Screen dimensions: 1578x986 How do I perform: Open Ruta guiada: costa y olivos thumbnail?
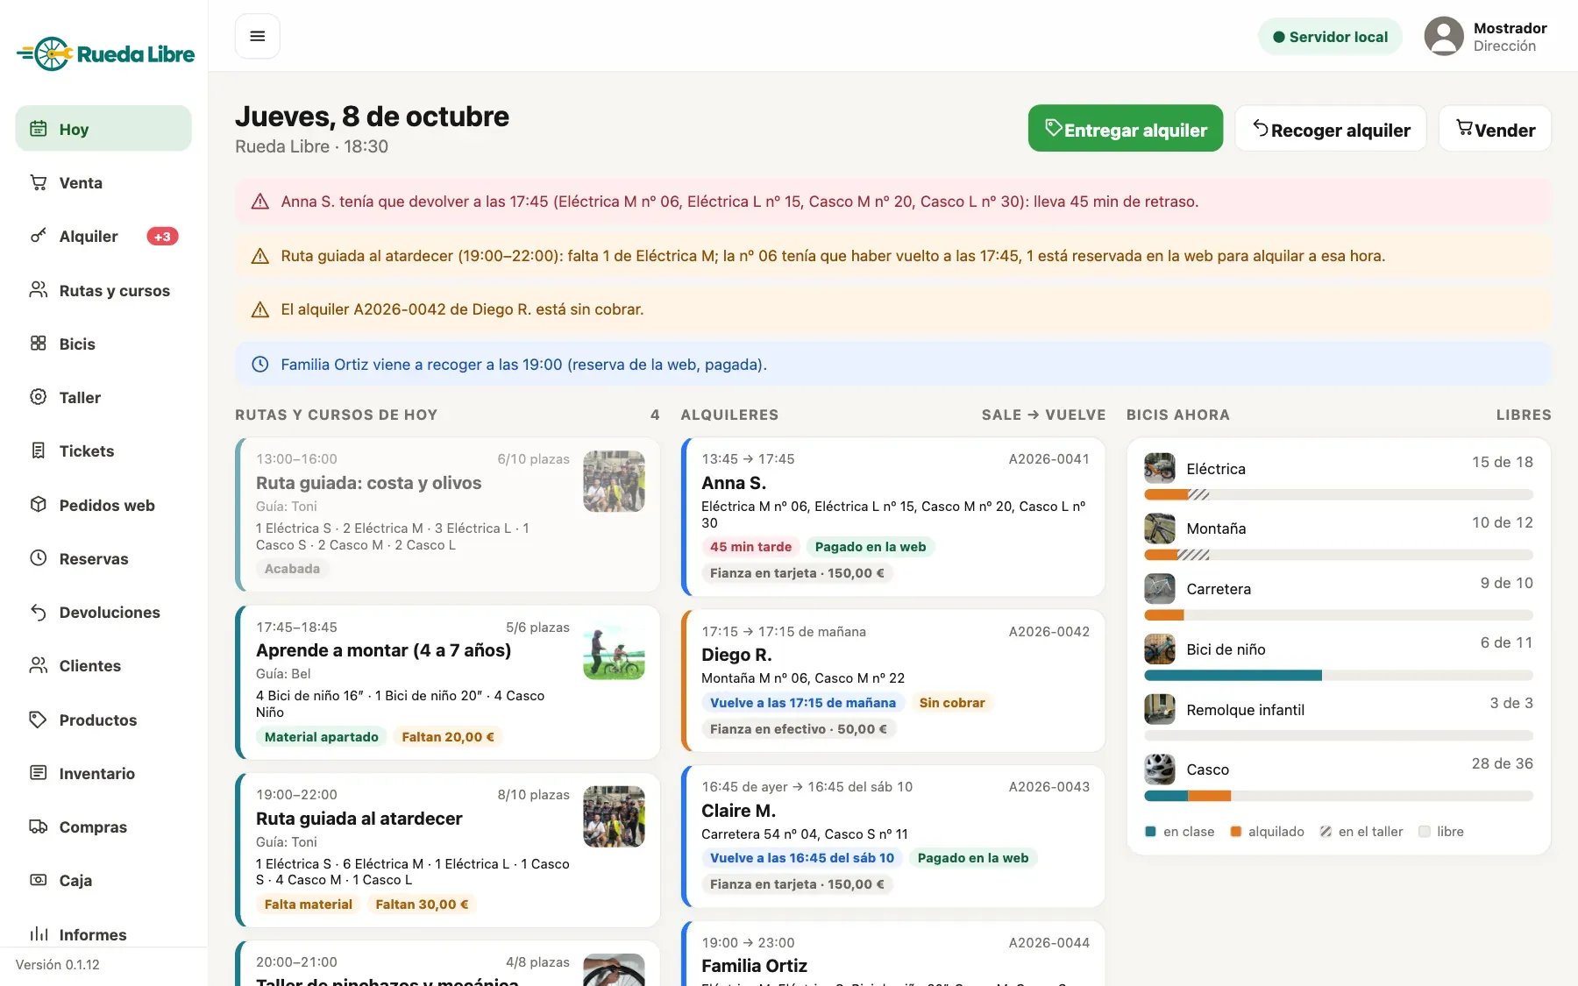[614, 481]
